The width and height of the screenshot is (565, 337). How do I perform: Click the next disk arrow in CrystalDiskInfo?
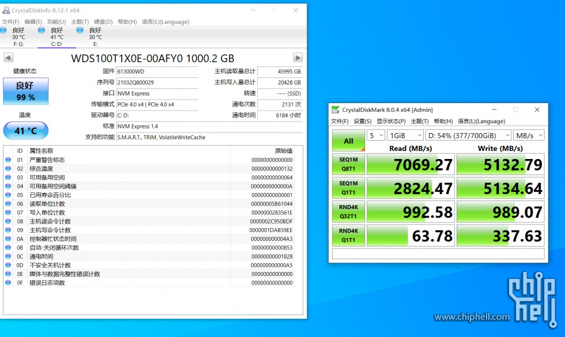click(x=297, y=58)
